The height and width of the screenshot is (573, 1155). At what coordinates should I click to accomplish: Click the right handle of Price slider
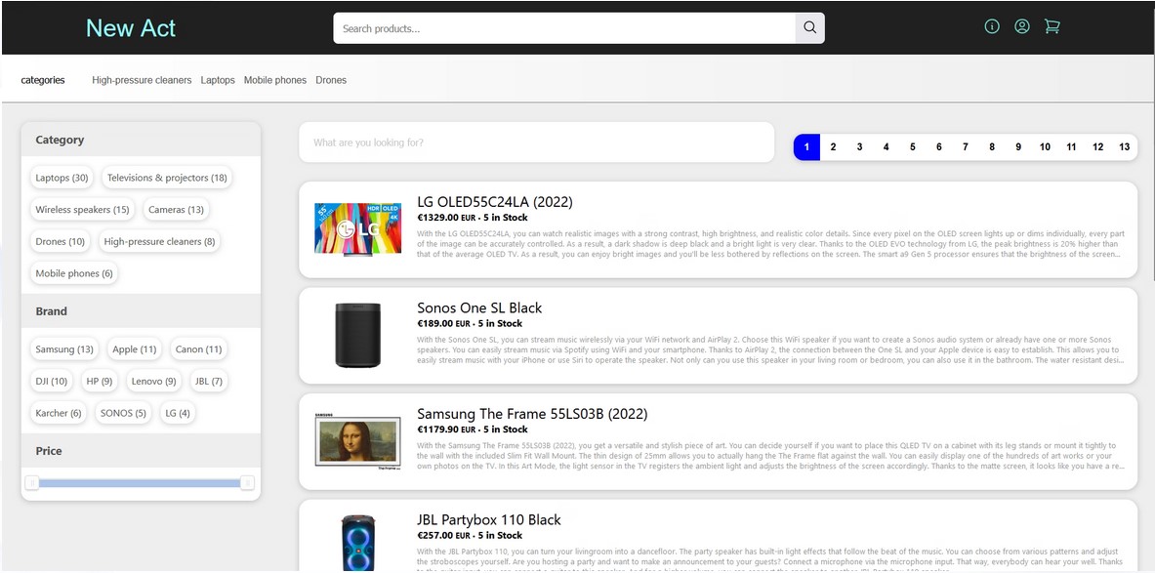tap(247, 482)
